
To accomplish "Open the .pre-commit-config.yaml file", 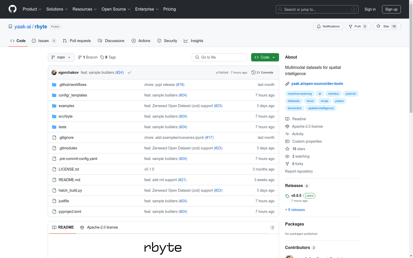I will 78,159.
